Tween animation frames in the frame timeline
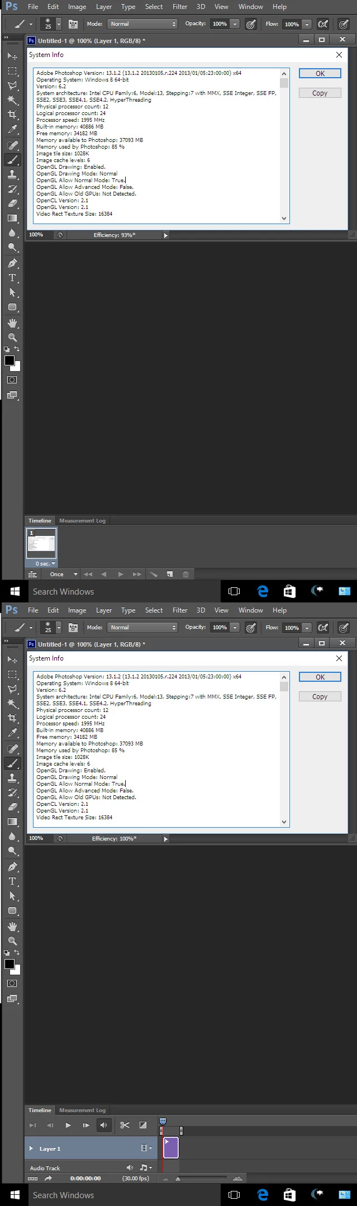Image resolution: width=357 pixels, height=1206 pixels. tap(154, 574)
